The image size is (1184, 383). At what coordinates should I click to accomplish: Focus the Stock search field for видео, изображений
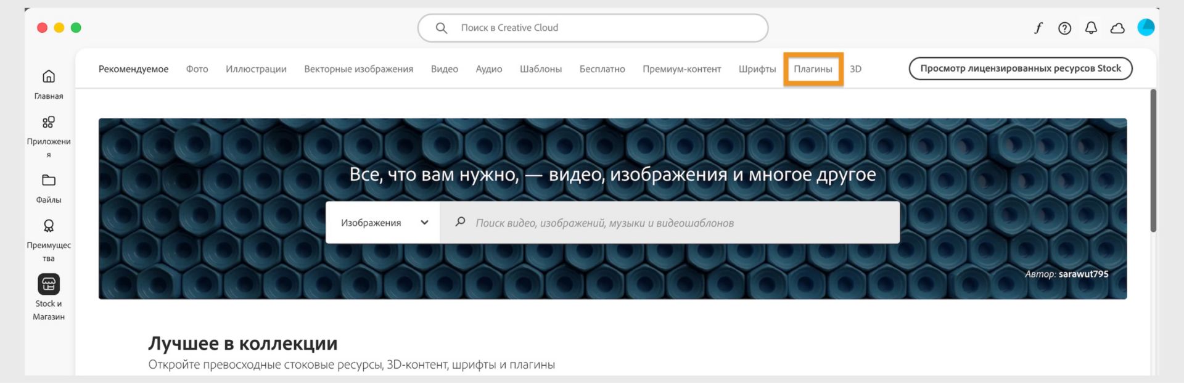click(x=670, y=223)
